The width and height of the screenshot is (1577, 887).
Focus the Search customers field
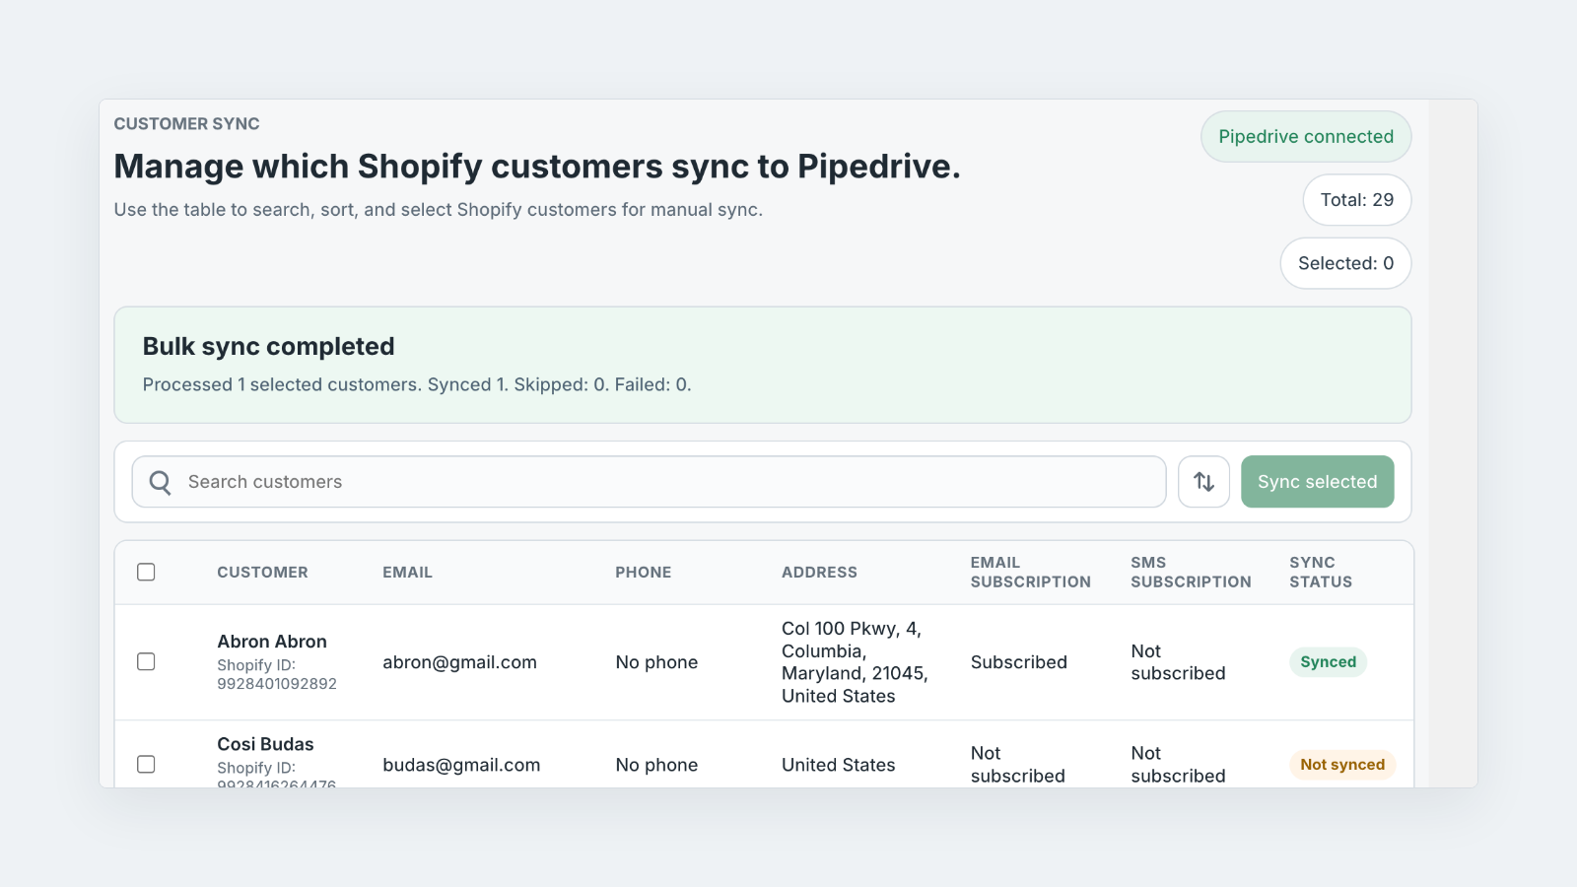click(649, 482)
